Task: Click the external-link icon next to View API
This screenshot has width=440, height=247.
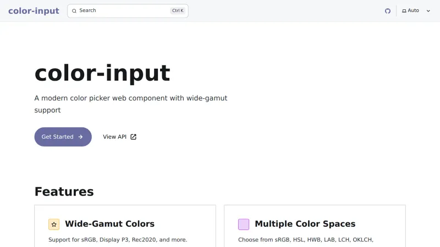Action: (133, 137)
